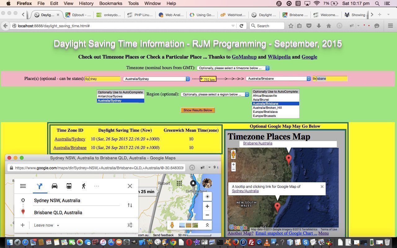Open the Australia/Brisbane dropdown
397x248 pixels.
coord(278,78)
